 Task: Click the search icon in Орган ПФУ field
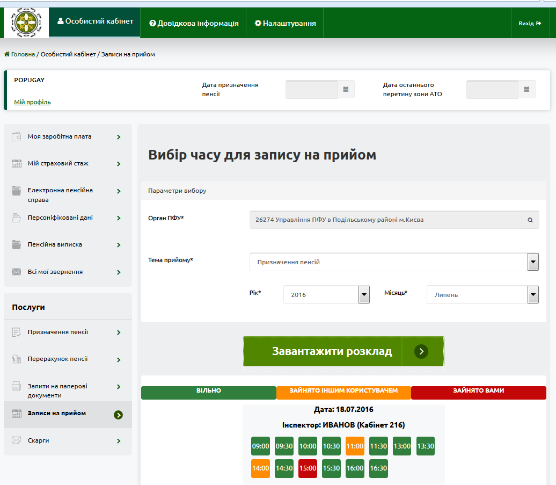tap(530, 220)
